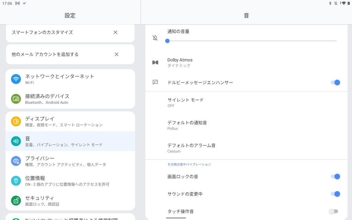352x220 pixels.
Task: Turn off ドルビーメッセージエンハンサー toggle
Action: pyautogui.click(x=335, y=82)
